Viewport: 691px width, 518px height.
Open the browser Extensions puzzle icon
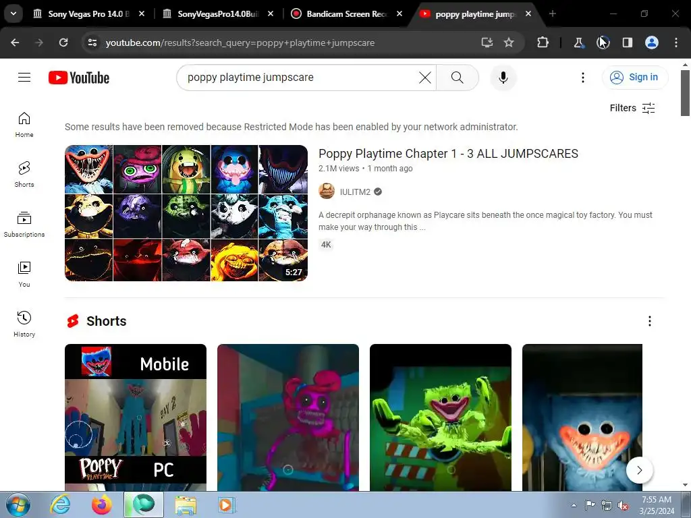coord(543,42)
